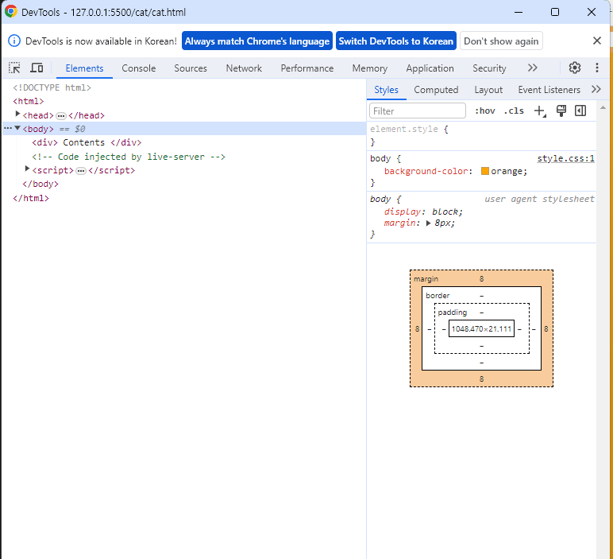Open the Sources tab
Image resolution: width=613 pixels, height=559 pixels.
191,68
